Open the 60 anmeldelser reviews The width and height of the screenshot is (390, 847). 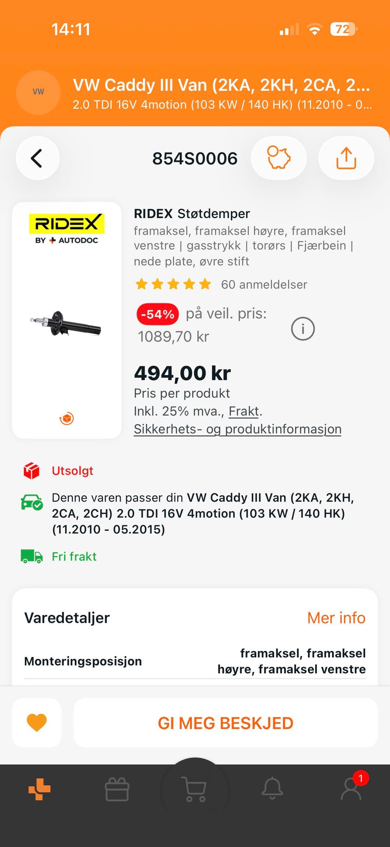tap(264, 285)
